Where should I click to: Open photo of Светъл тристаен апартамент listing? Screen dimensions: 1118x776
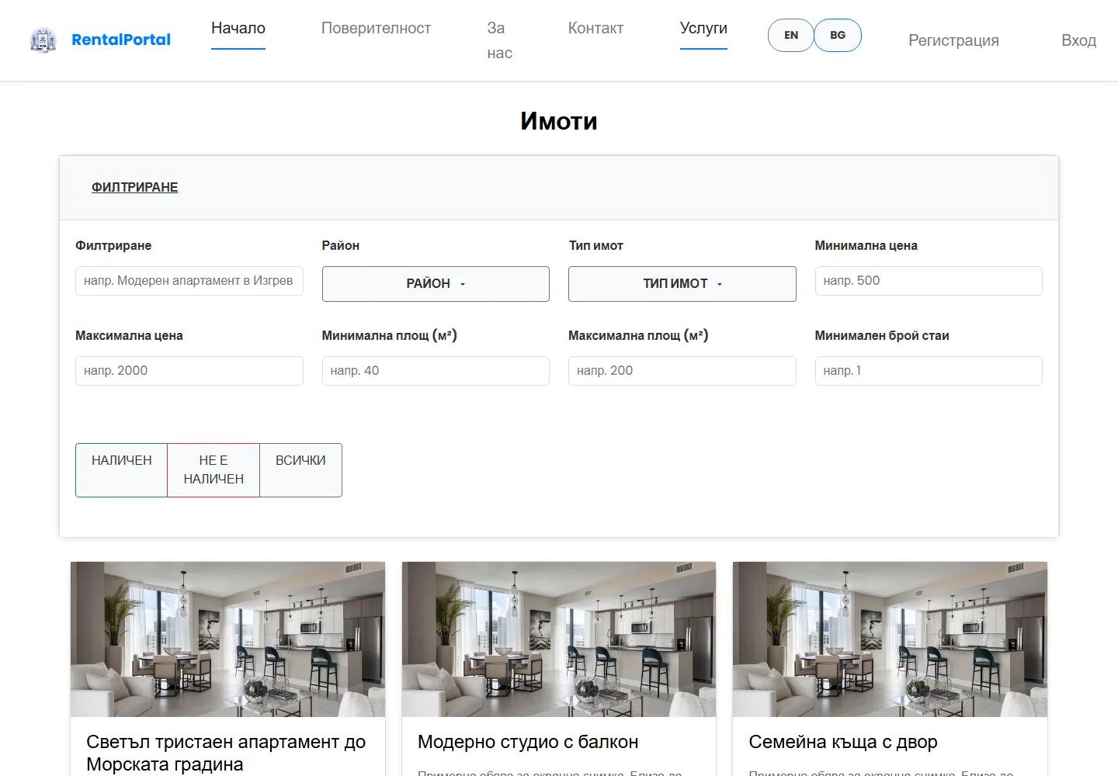pos(227,639)
